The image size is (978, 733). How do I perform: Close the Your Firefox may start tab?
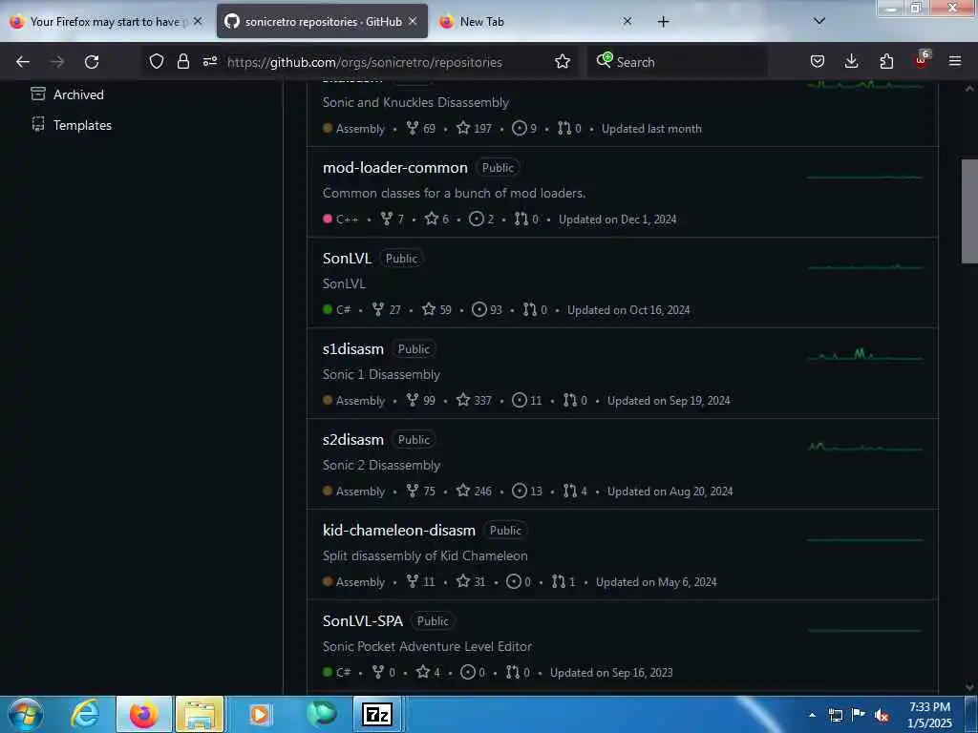[198, 21]
